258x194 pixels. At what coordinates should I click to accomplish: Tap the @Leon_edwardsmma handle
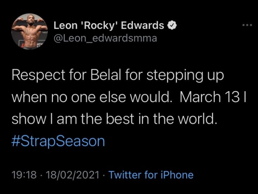pyautogui.click(x=105, y=38)
